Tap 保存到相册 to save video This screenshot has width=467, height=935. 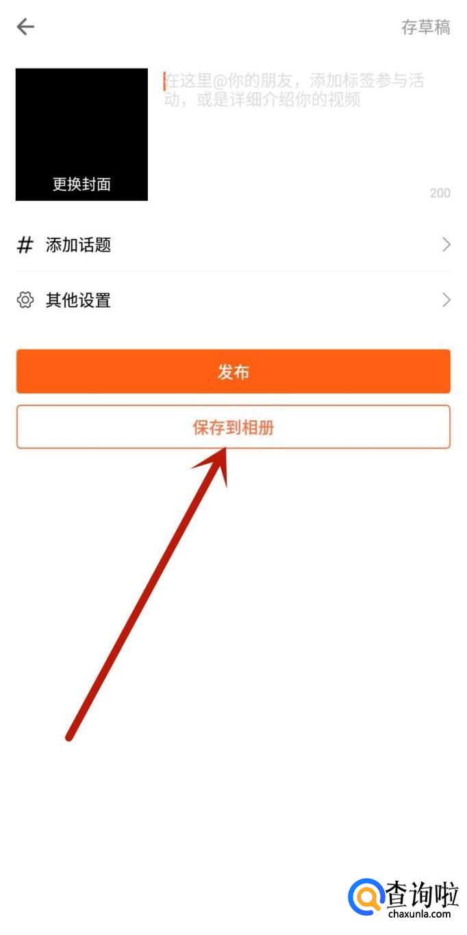click(x=233, y=427)
